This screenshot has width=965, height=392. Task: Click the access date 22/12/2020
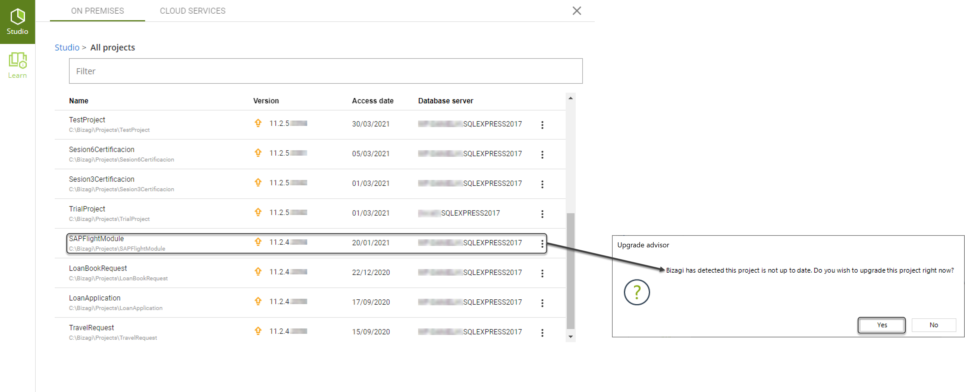pyautogui.click(x=371, y=272)
